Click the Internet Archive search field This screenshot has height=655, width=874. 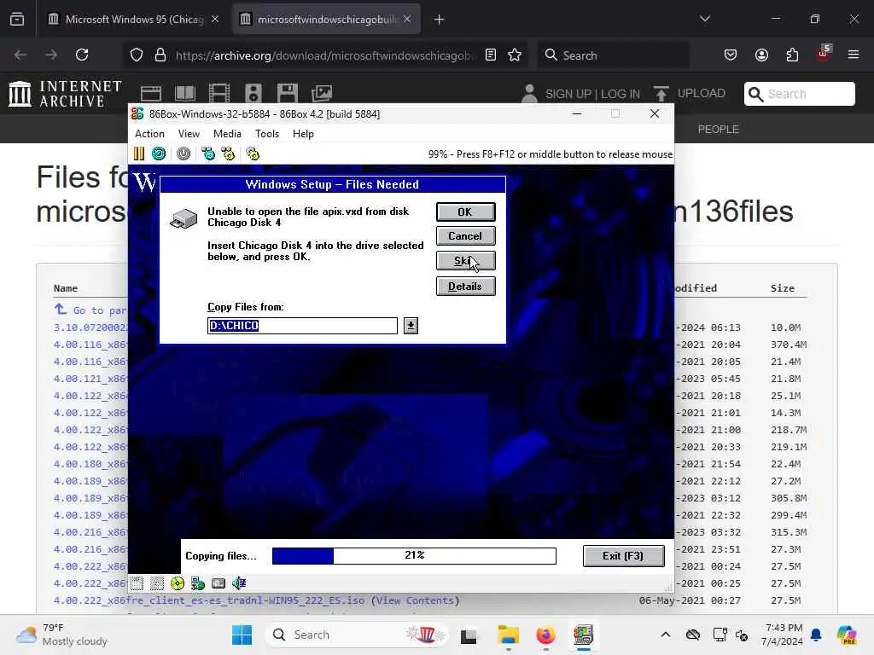tap(799, 94)
